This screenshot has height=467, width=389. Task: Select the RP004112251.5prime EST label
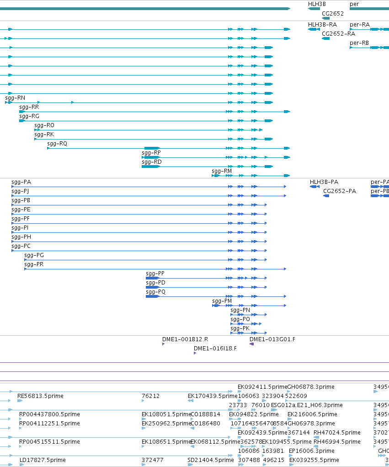point(49,424)
